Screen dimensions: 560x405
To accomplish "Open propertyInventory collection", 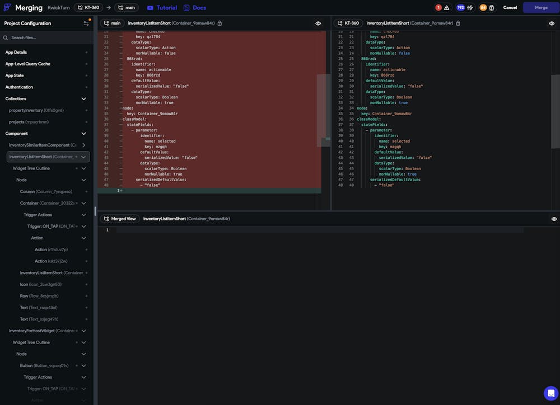I will point(36,110).
